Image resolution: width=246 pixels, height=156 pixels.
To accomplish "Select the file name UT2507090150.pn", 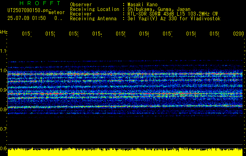I will click(x=28, y=10).
